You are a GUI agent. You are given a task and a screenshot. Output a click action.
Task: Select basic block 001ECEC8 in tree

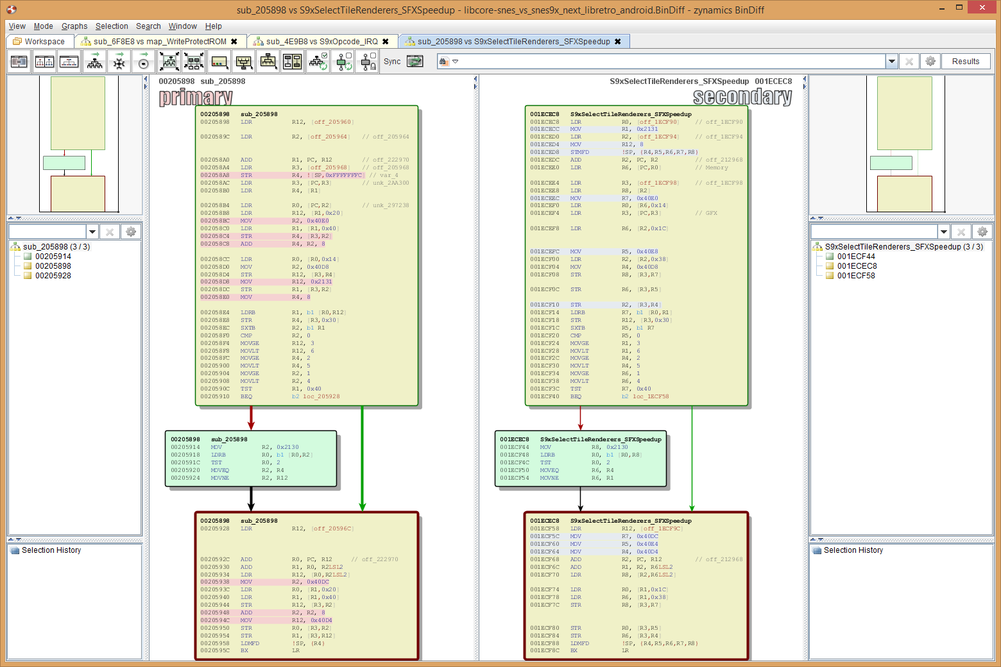tap(857, 266)
